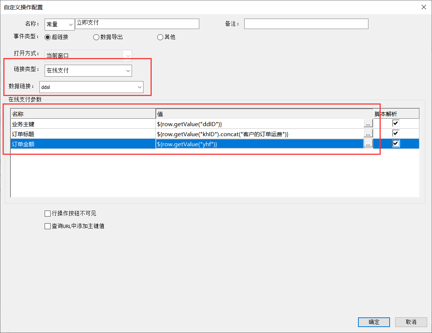
Task: Select the 数据导出 event type radio
Action: 96,37
